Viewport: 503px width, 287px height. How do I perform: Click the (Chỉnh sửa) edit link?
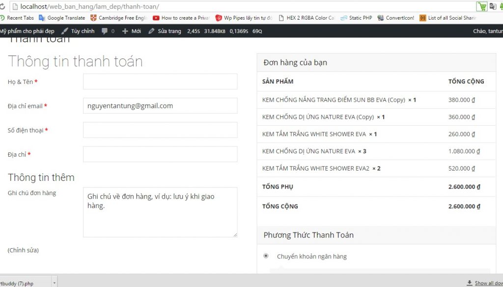(x=23, y=250)
